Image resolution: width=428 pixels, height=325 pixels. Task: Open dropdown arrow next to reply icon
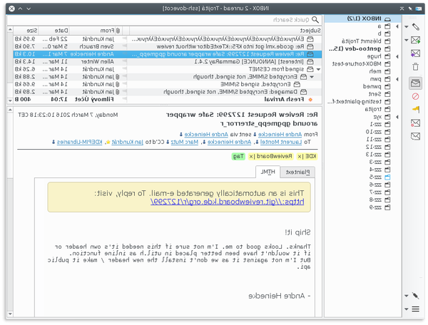tap(406, 41)
